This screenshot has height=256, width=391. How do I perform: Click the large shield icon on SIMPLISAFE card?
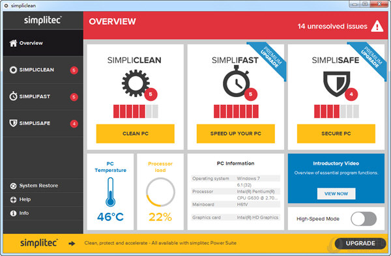(337, 84)
